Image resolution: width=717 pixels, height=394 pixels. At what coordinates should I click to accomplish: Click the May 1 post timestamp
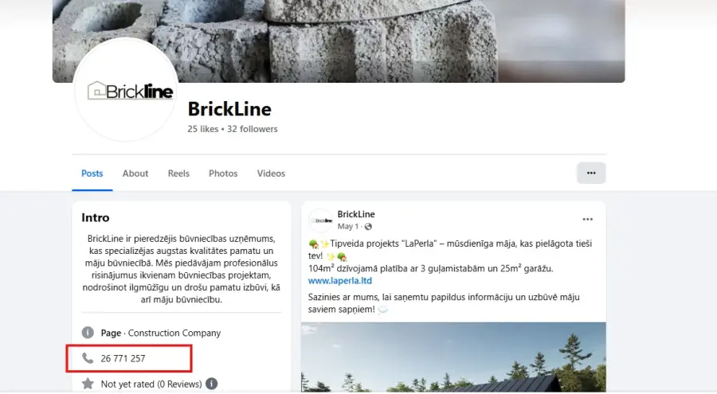(348, 226)
